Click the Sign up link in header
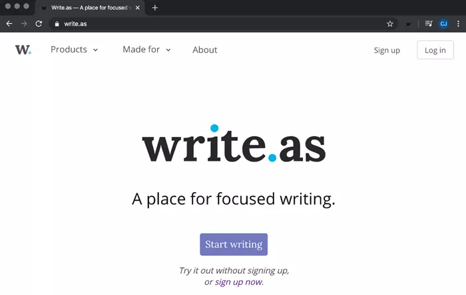 pyautogui.click(x=387, y=50)
